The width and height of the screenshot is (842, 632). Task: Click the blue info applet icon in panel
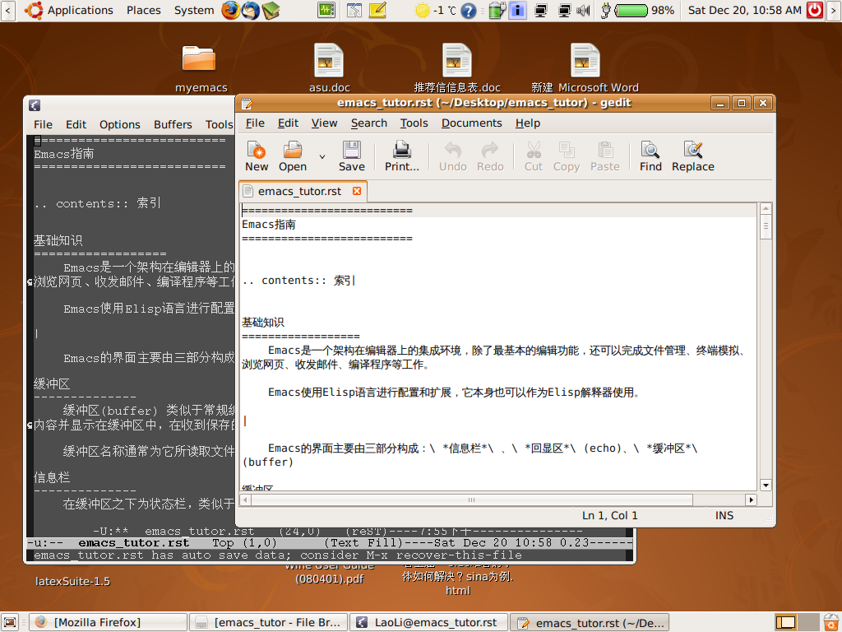[x=517, y=10]
